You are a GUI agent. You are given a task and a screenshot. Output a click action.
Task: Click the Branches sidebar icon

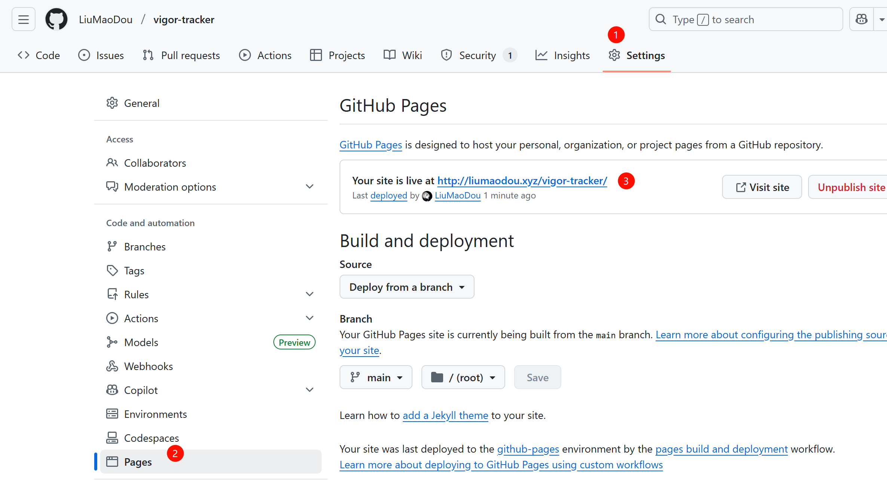tap(112, 247)
